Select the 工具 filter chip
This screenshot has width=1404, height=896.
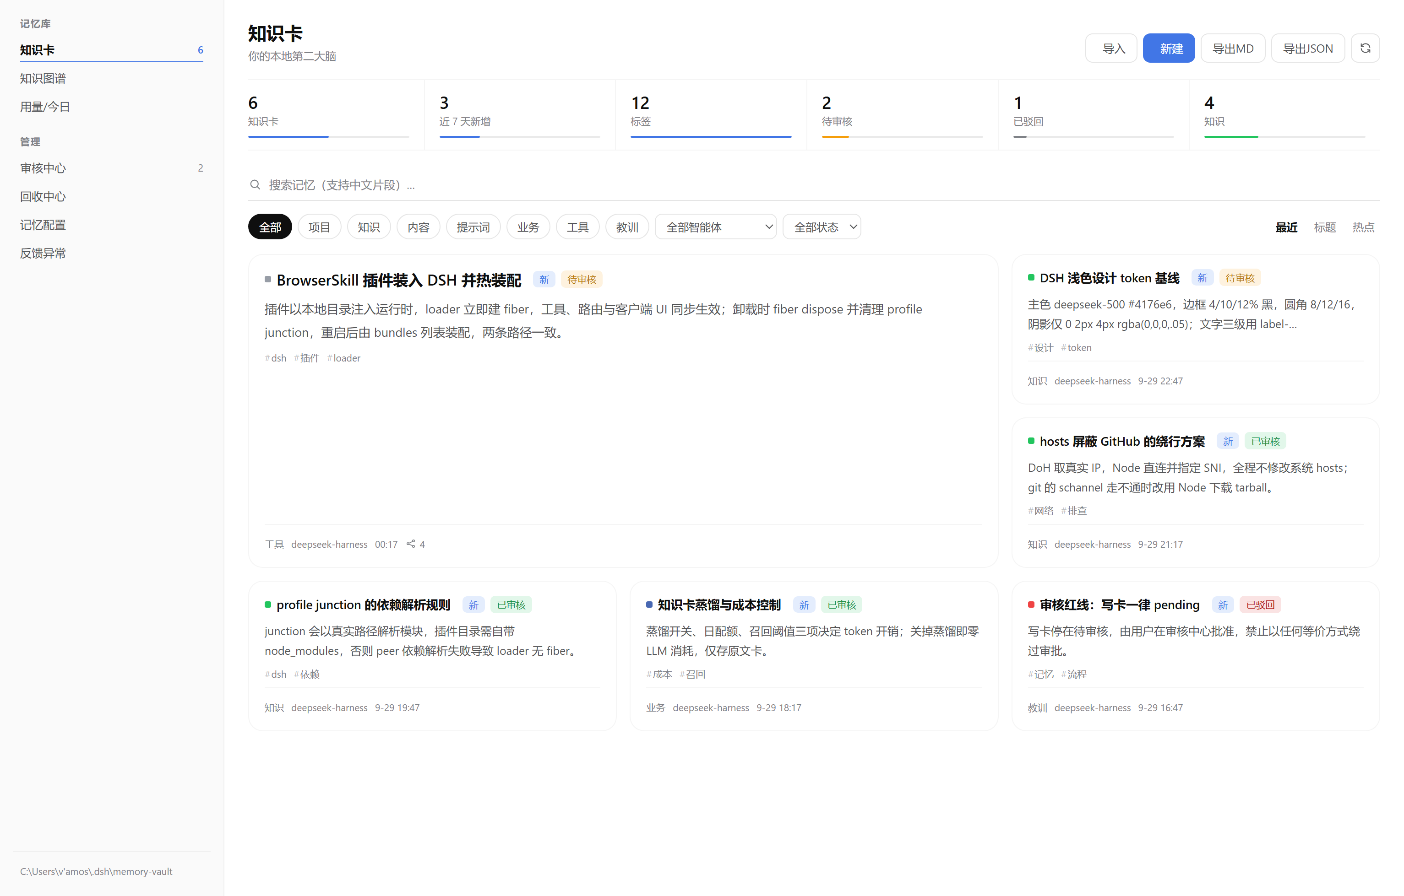coord(578,227)
